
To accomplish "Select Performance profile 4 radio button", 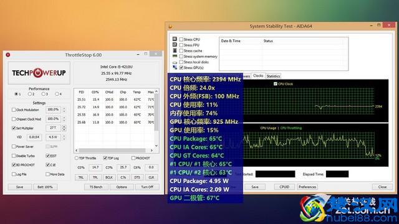I will click(57, 94).
